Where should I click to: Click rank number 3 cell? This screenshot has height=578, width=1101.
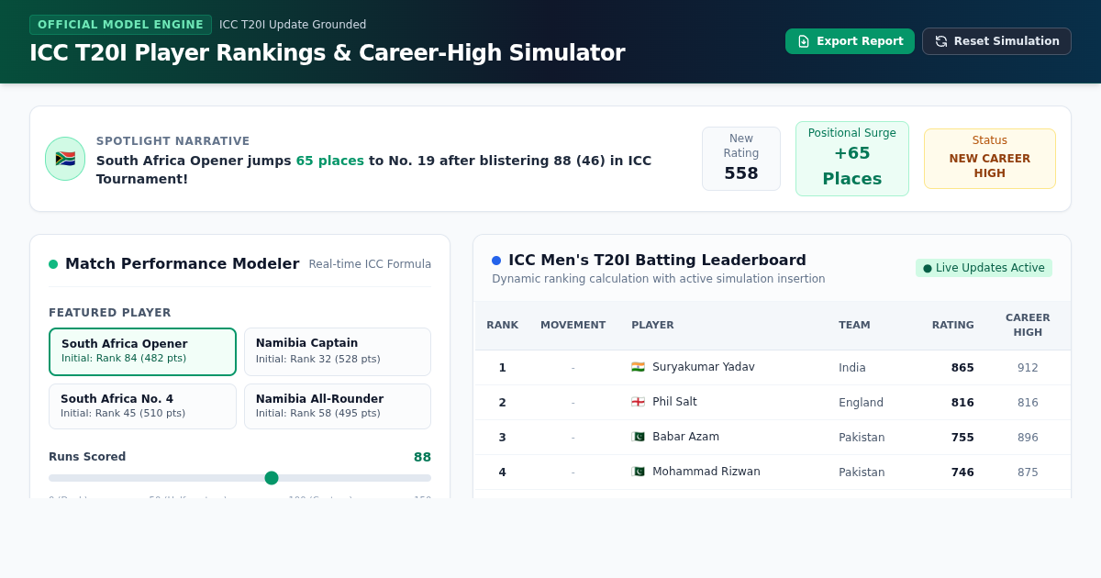(x=502, y=438)
